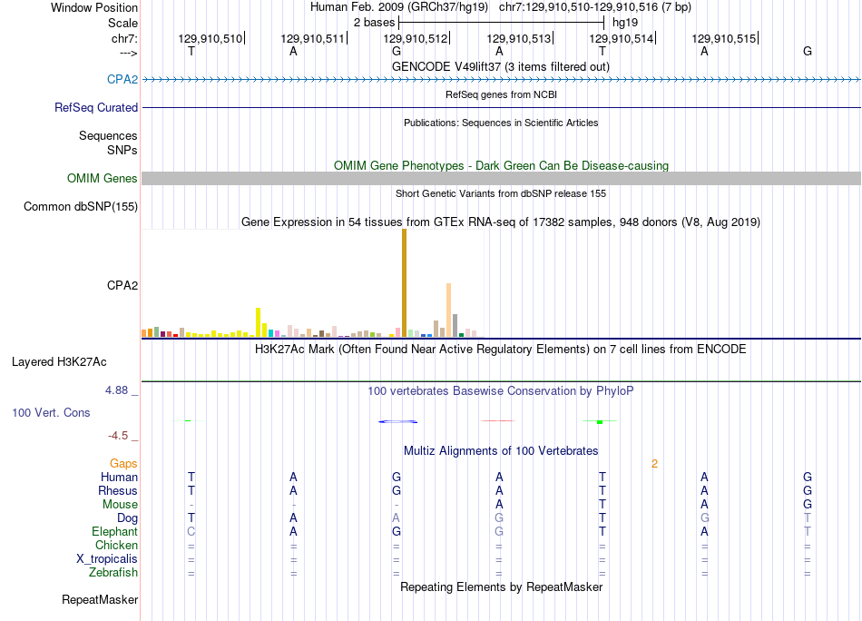
Task: Click 'Human Feb. 2009 (GRCh37/hg19)' assembly text
Action: coord(399,7)
